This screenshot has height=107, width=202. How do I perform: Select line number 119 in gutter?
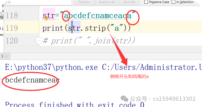[x=12, y=28]
